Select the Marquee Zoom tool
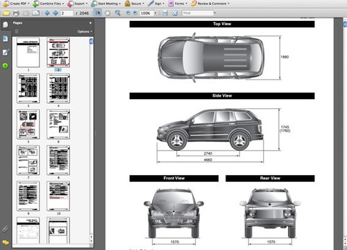The image size is (347, 250). (x=117, y=13)
